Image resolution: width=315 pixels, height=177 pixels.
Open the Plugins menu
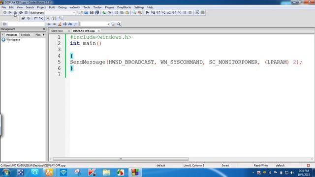(x=109, y=7)
